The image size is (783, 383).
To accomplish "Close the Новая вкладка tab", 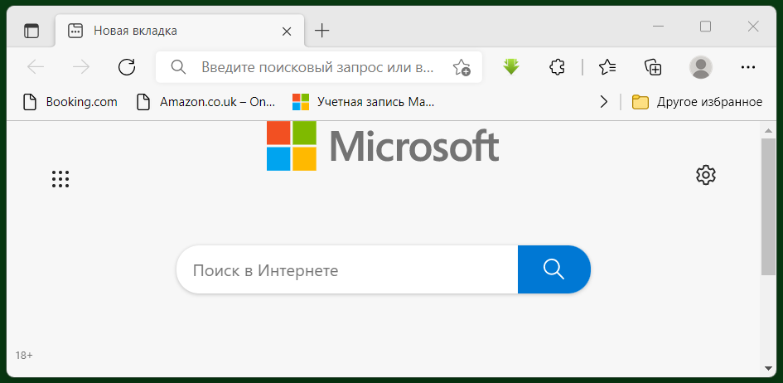I will pos(287,32).
